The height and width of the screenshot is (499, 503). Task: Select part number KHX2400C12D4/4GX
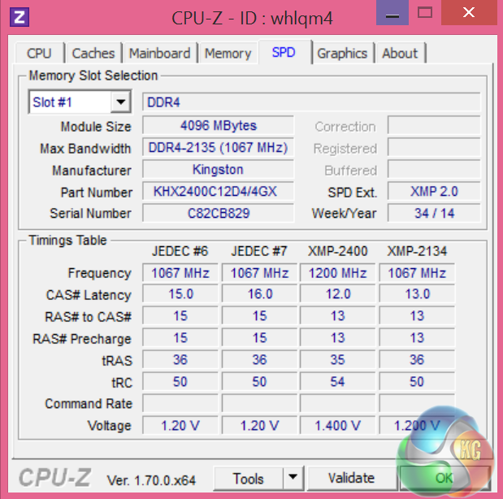218,191
